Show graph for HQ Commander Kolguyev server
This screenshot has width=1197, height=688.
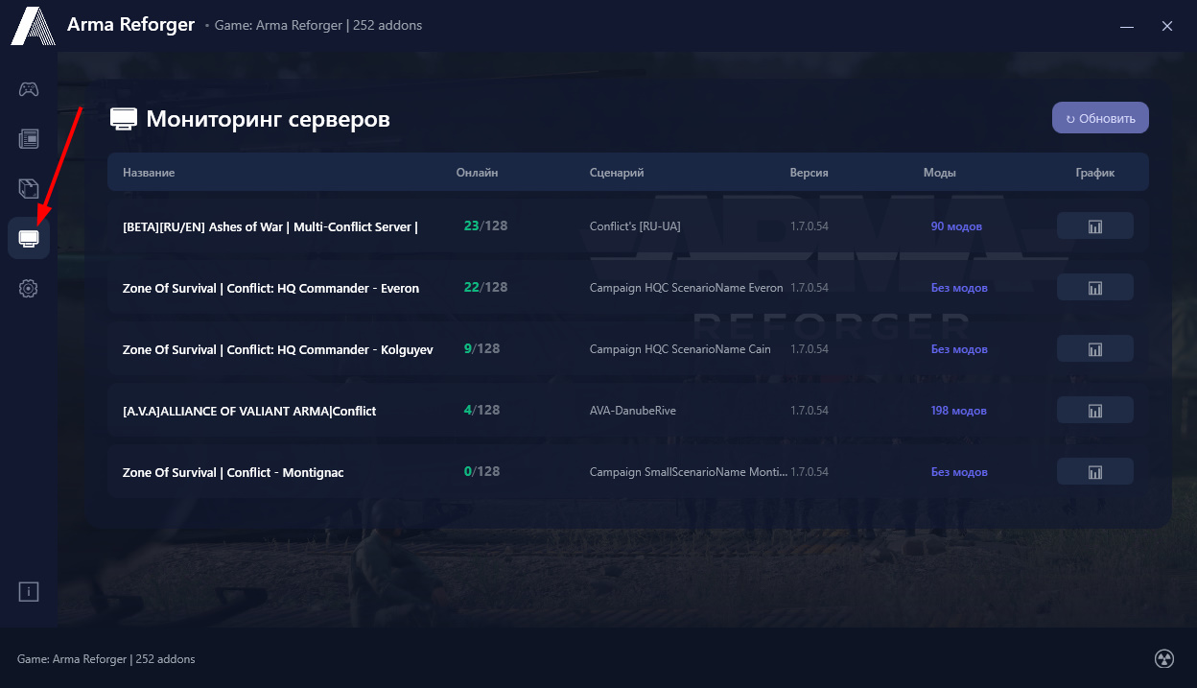(1095, 349)
